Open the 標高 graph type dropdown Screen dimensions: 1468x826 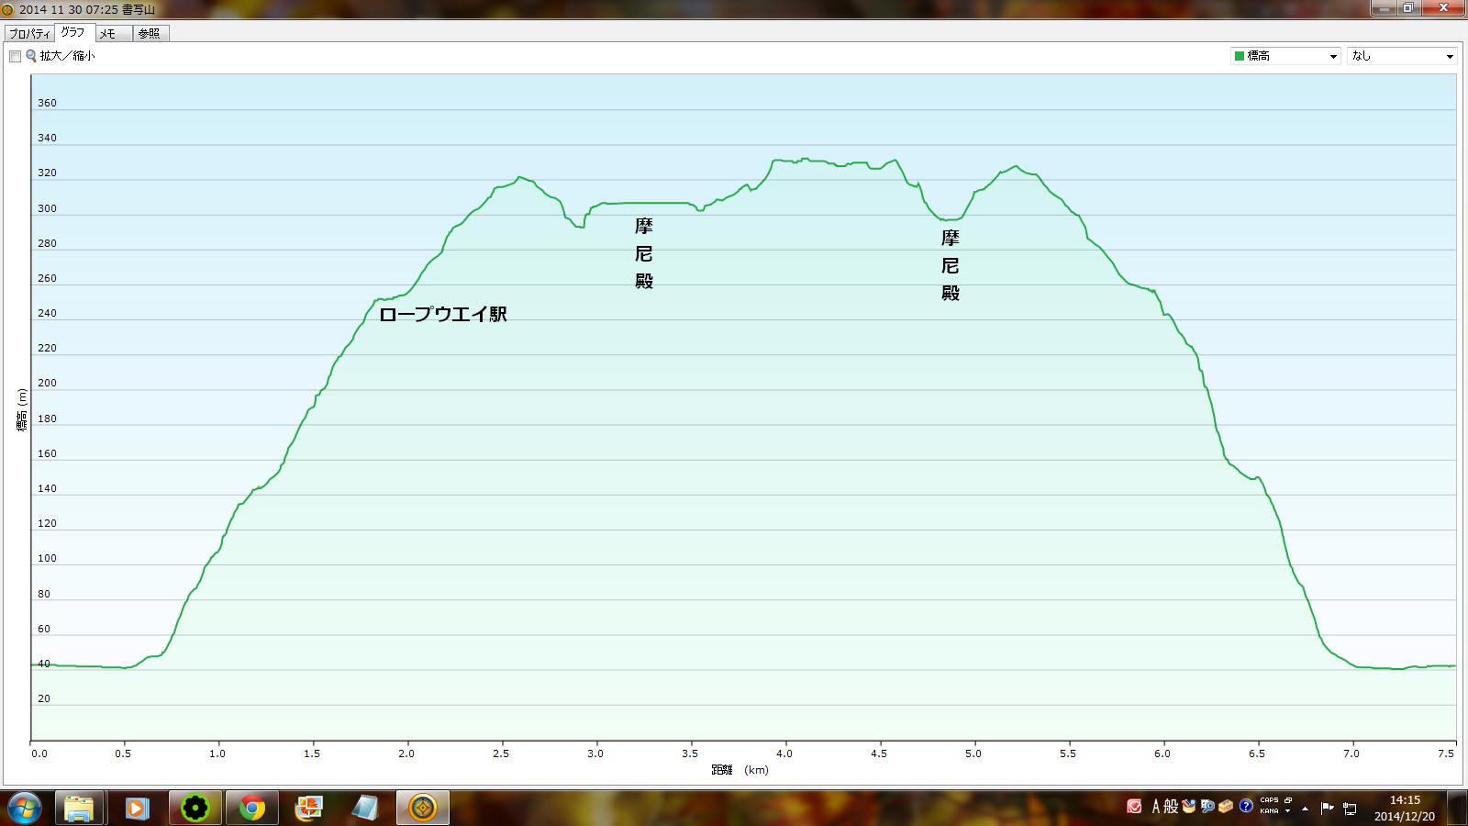point(1285,56)
